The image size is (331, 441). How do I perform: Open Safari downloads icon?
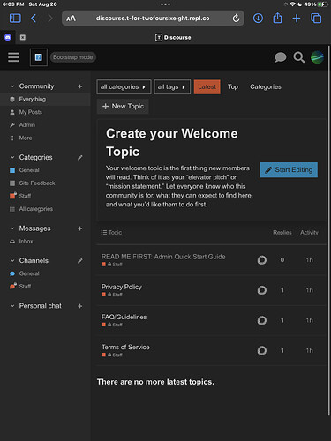click(258, 19)
